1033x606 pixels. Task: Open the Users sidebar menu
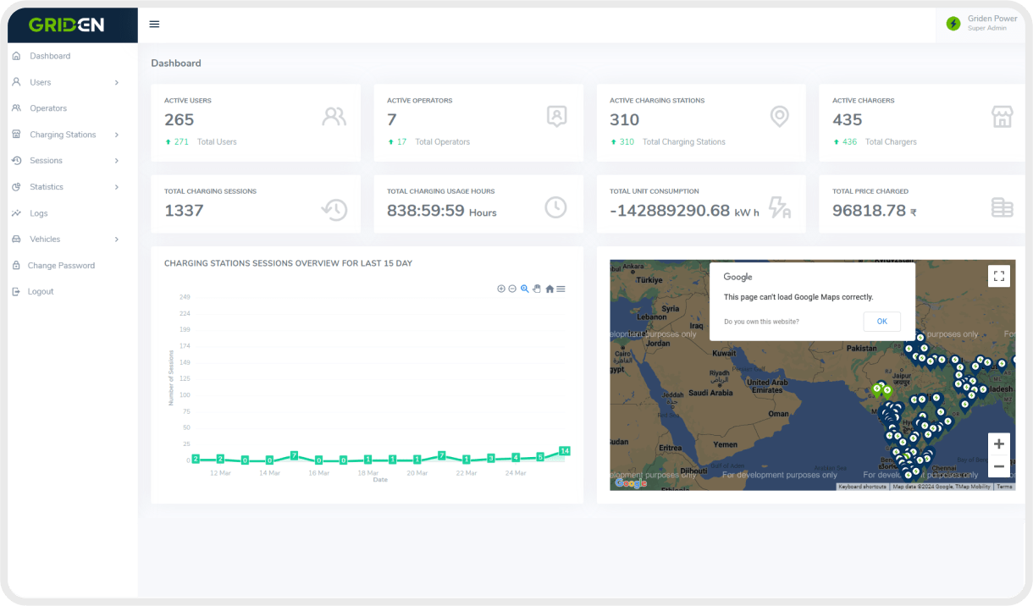(x=41, y=82)
